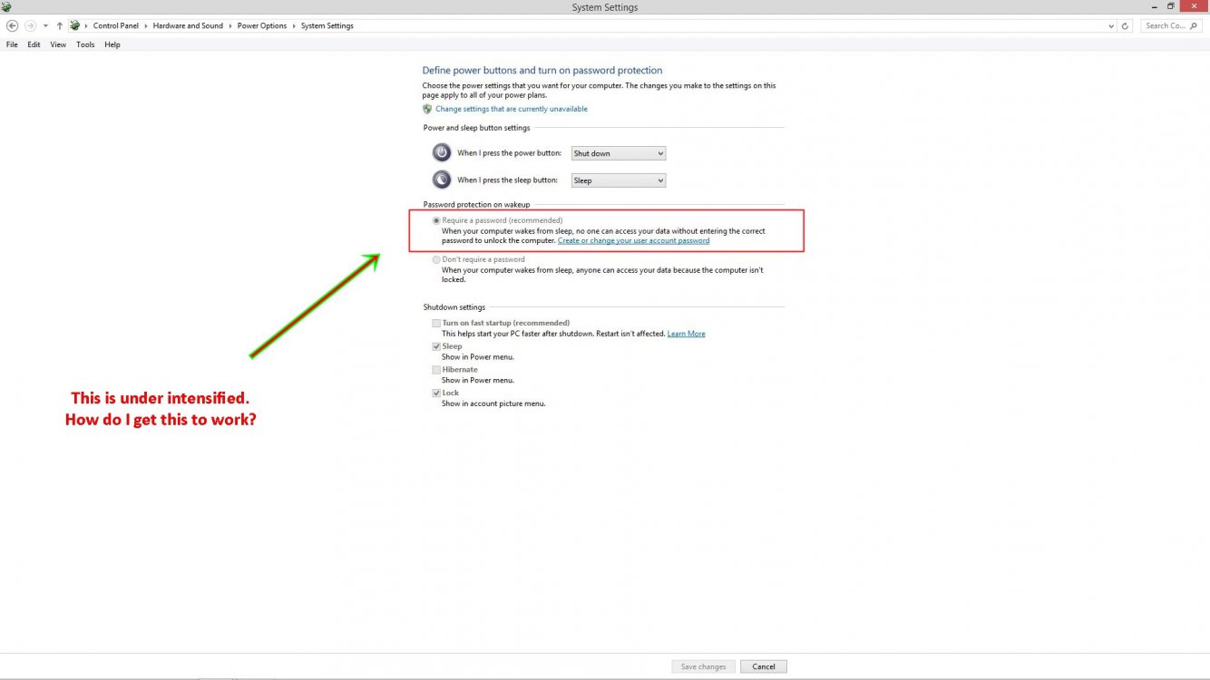1210x680 pixels.
Task: Close the System Settings window
Action: click(x=1195, y=6)
